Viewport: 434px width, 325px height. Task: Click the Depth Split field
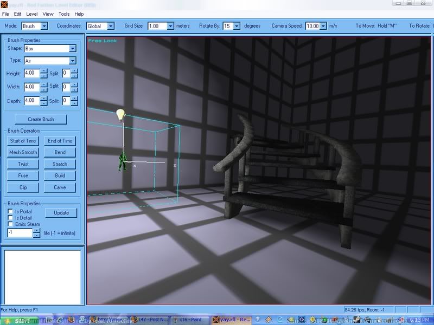[x=66, y=101]
